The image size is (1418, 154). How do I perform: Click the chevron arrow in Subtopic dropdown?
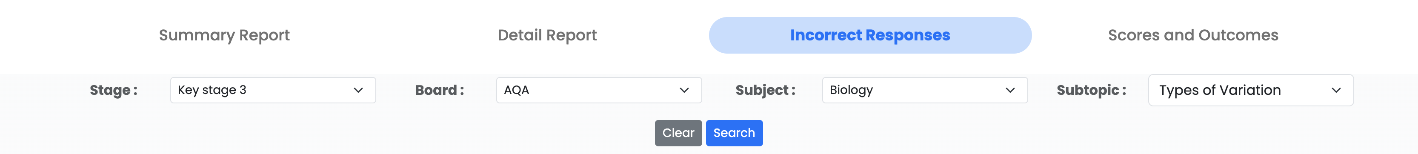[1336, 90]
